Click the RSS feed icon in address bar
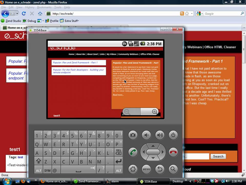This screenshot has width=246, height=185. click(182, 14)
